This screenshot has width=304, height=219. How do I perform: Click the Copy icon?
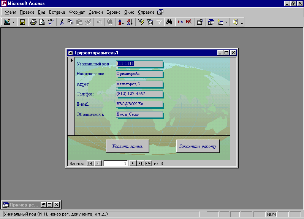click(x=70, y=22)
